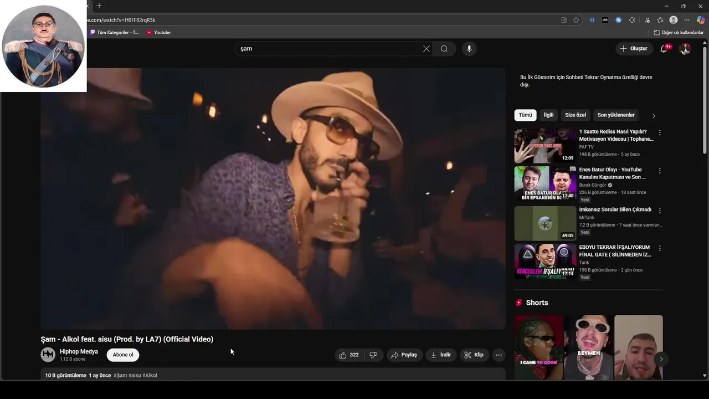Open the browser Favorites list icon
Image resolution: width=709 pixels, height=399 pixels.
[x=660, y=20]
